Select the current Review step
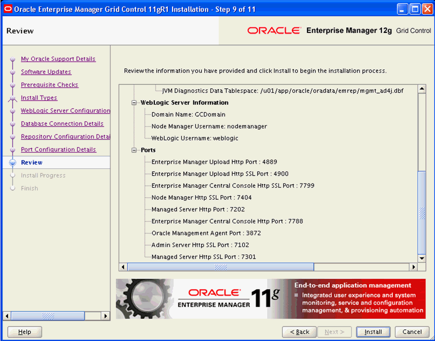This screenshot has width=435, height=341. coord(32,162)
